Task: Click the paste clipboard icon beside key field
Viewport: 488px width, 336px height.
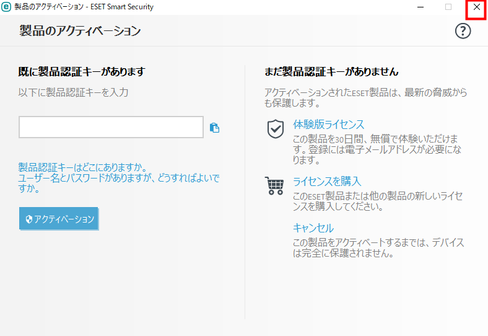Action: click(x=214, y=128)
